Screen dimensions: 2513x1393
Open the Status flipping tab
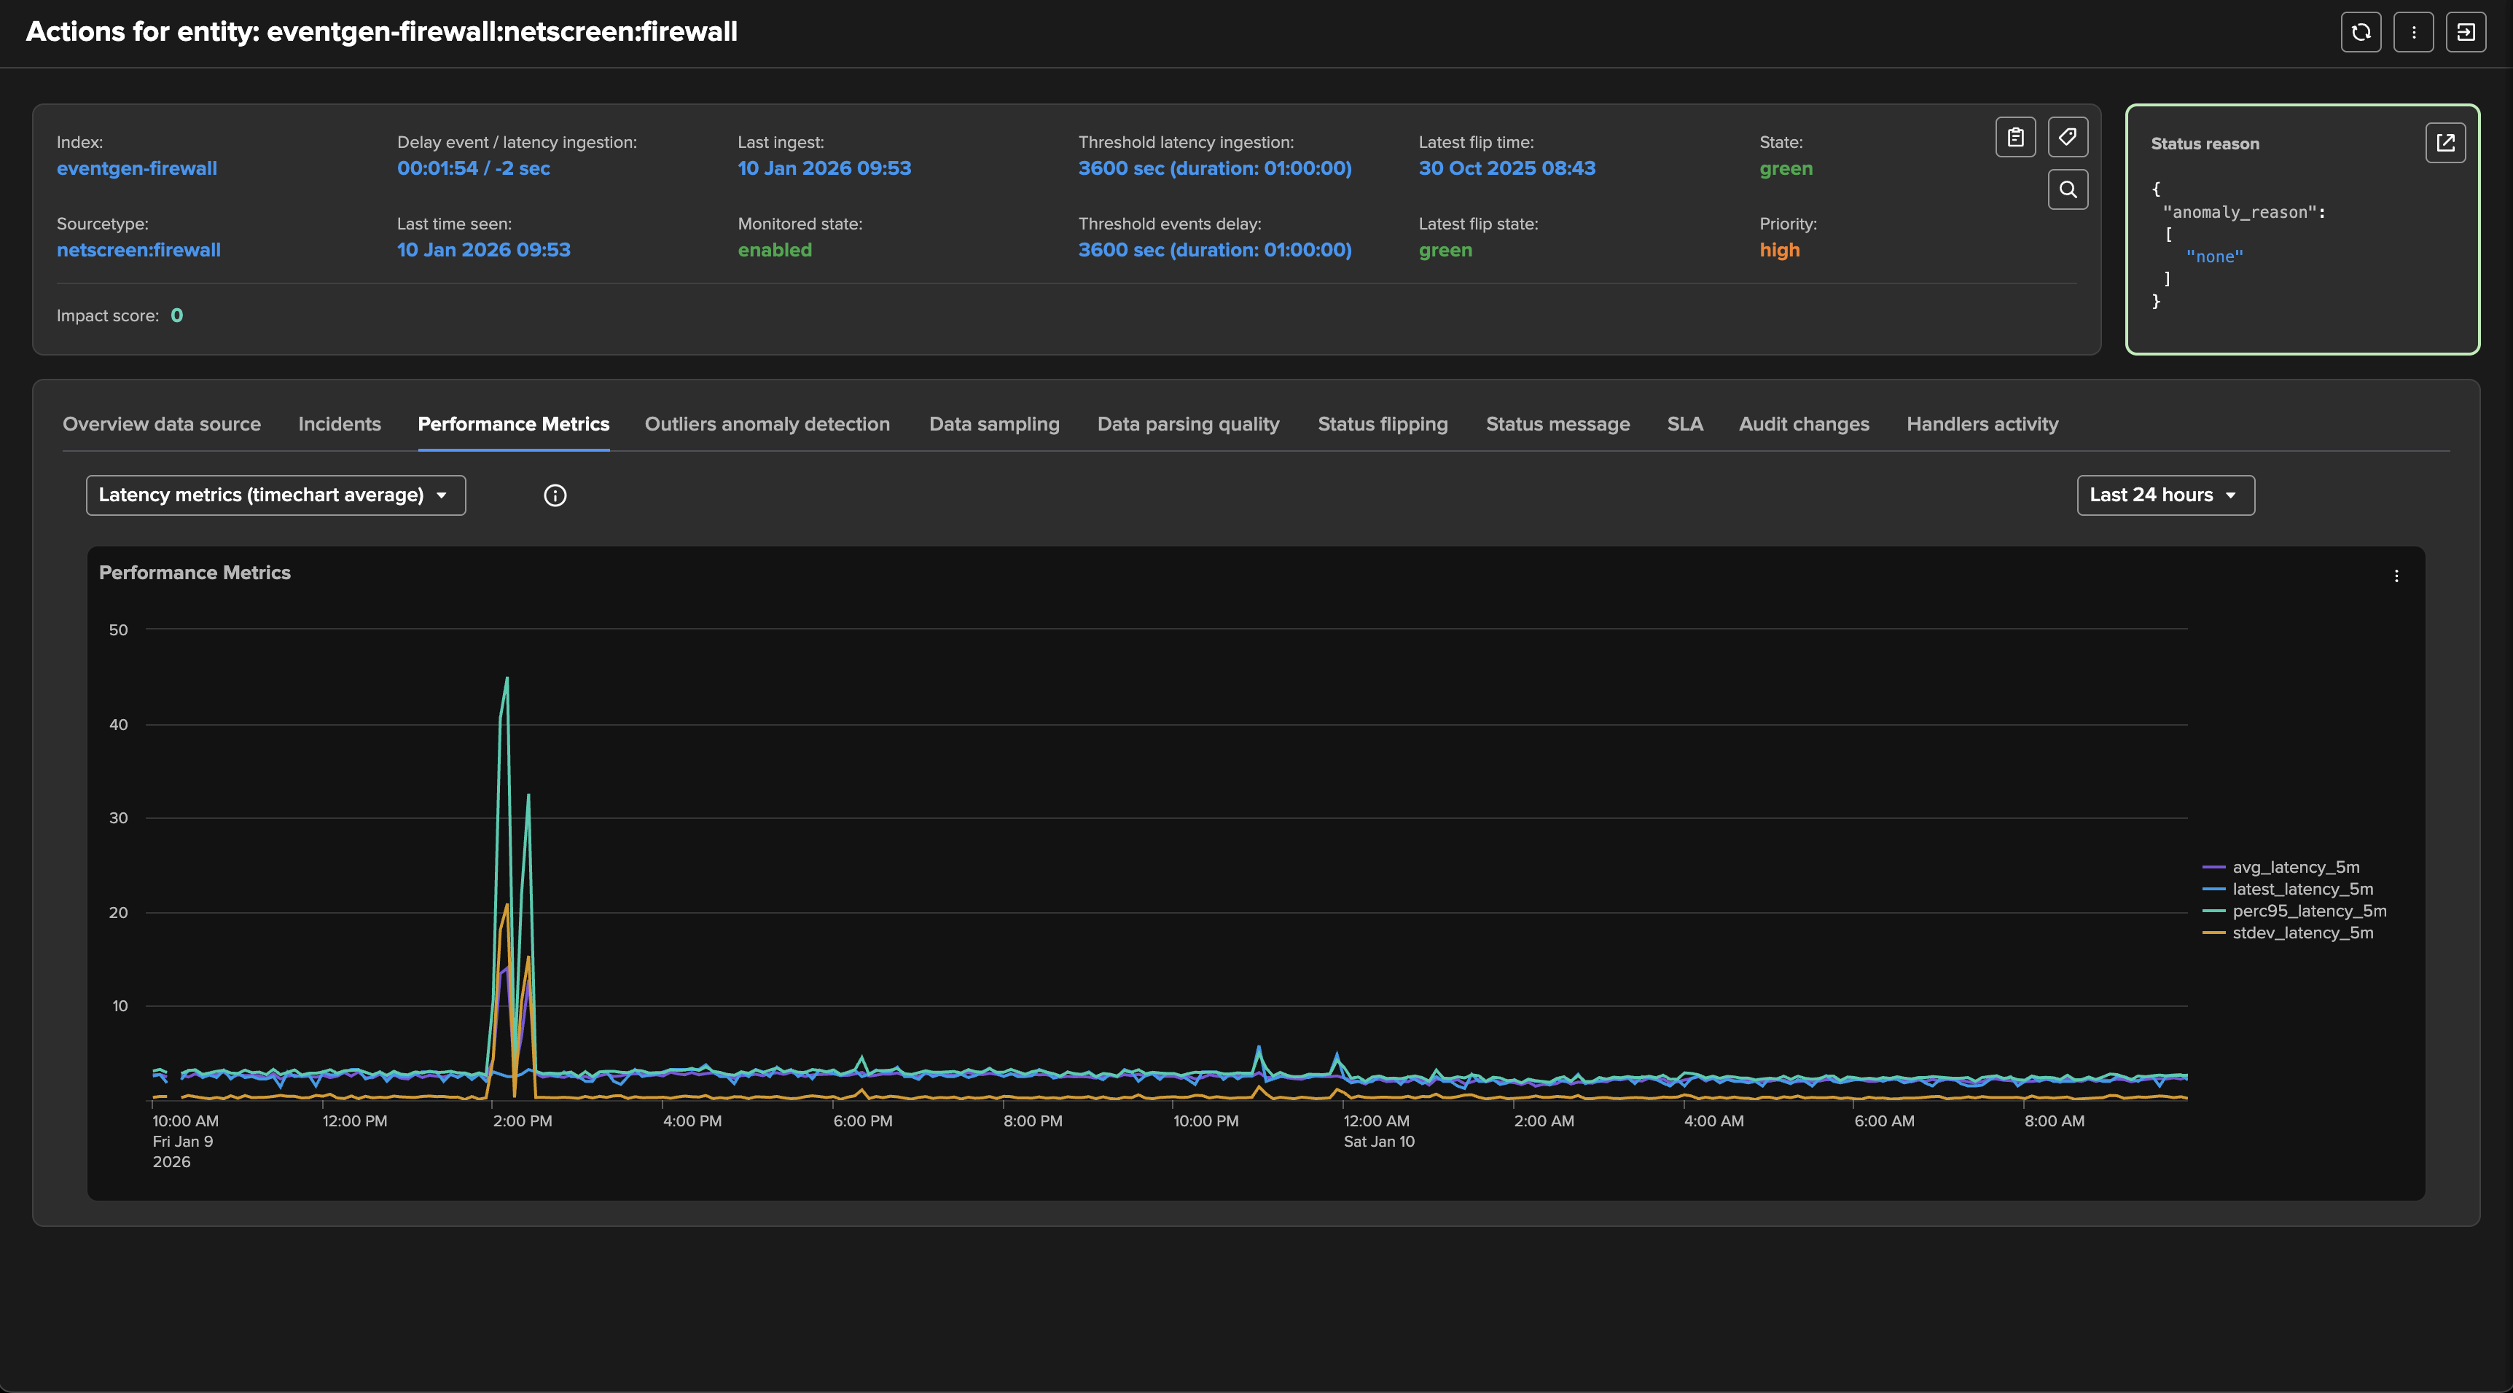(1383, 424)
